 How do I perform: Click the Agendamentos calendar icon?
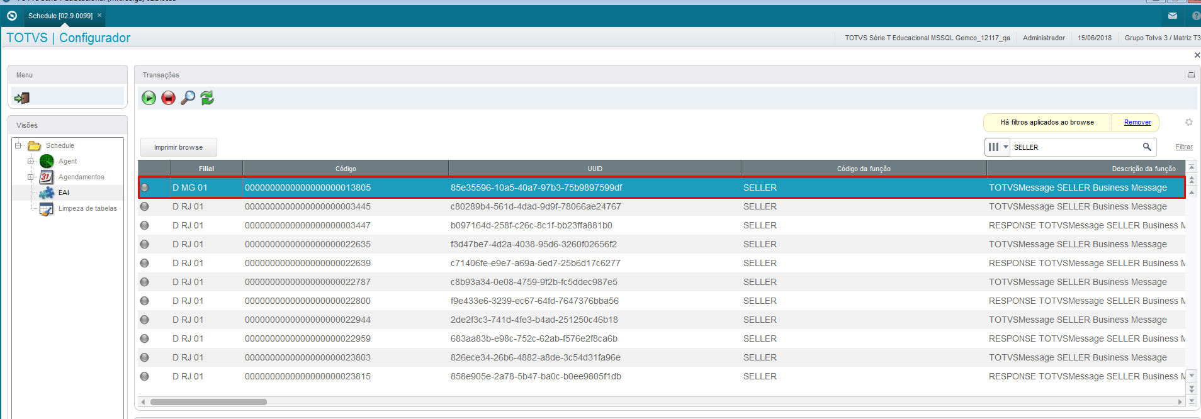(47, 177)
